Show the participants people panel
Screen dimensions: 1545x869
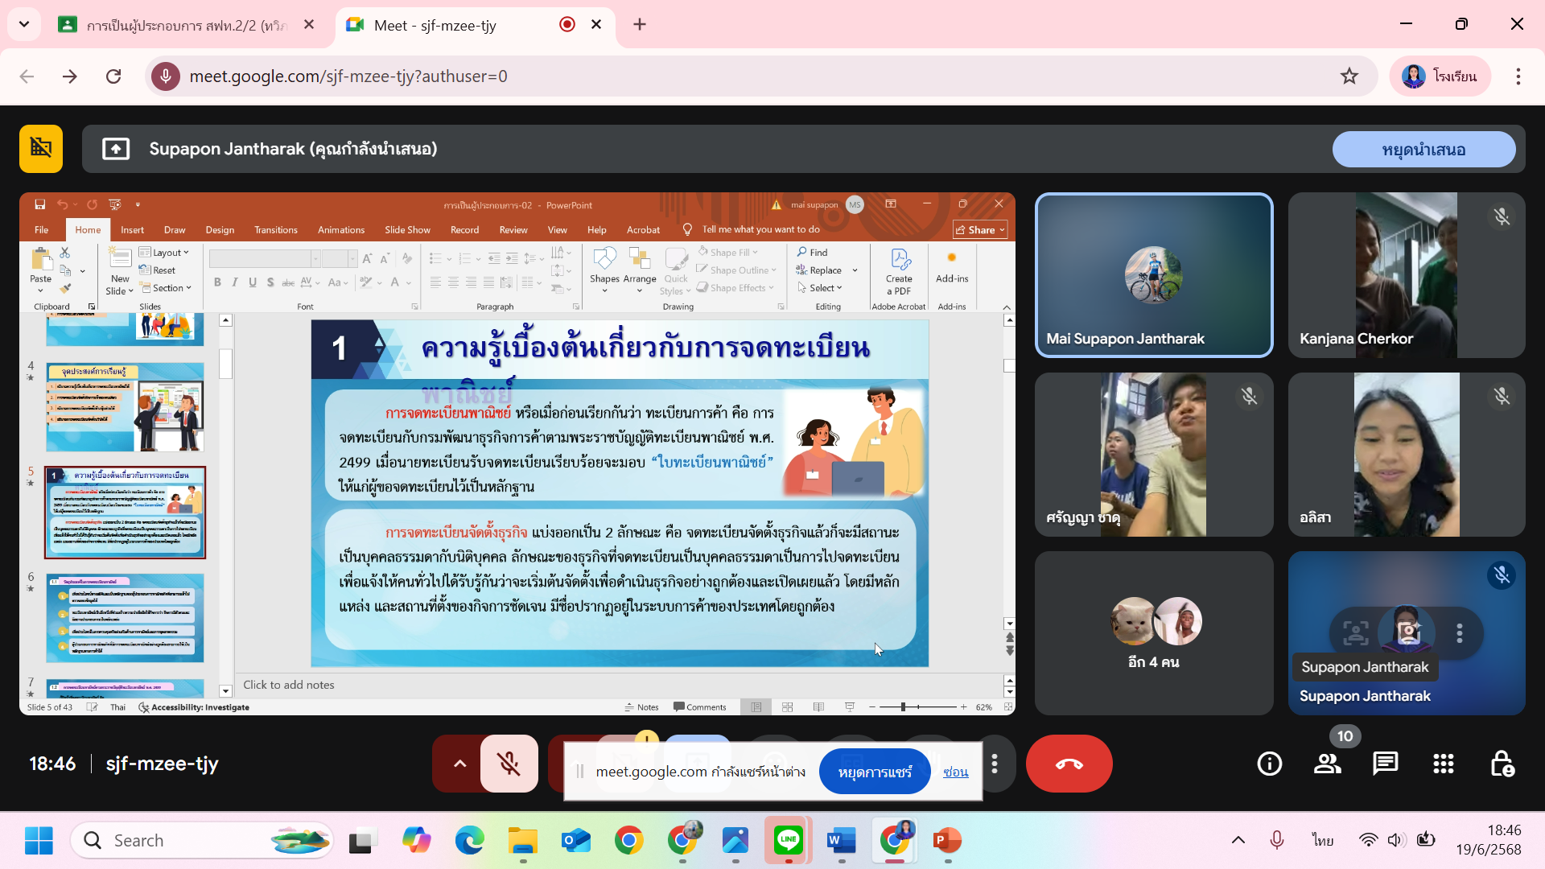click(1327, 764)
